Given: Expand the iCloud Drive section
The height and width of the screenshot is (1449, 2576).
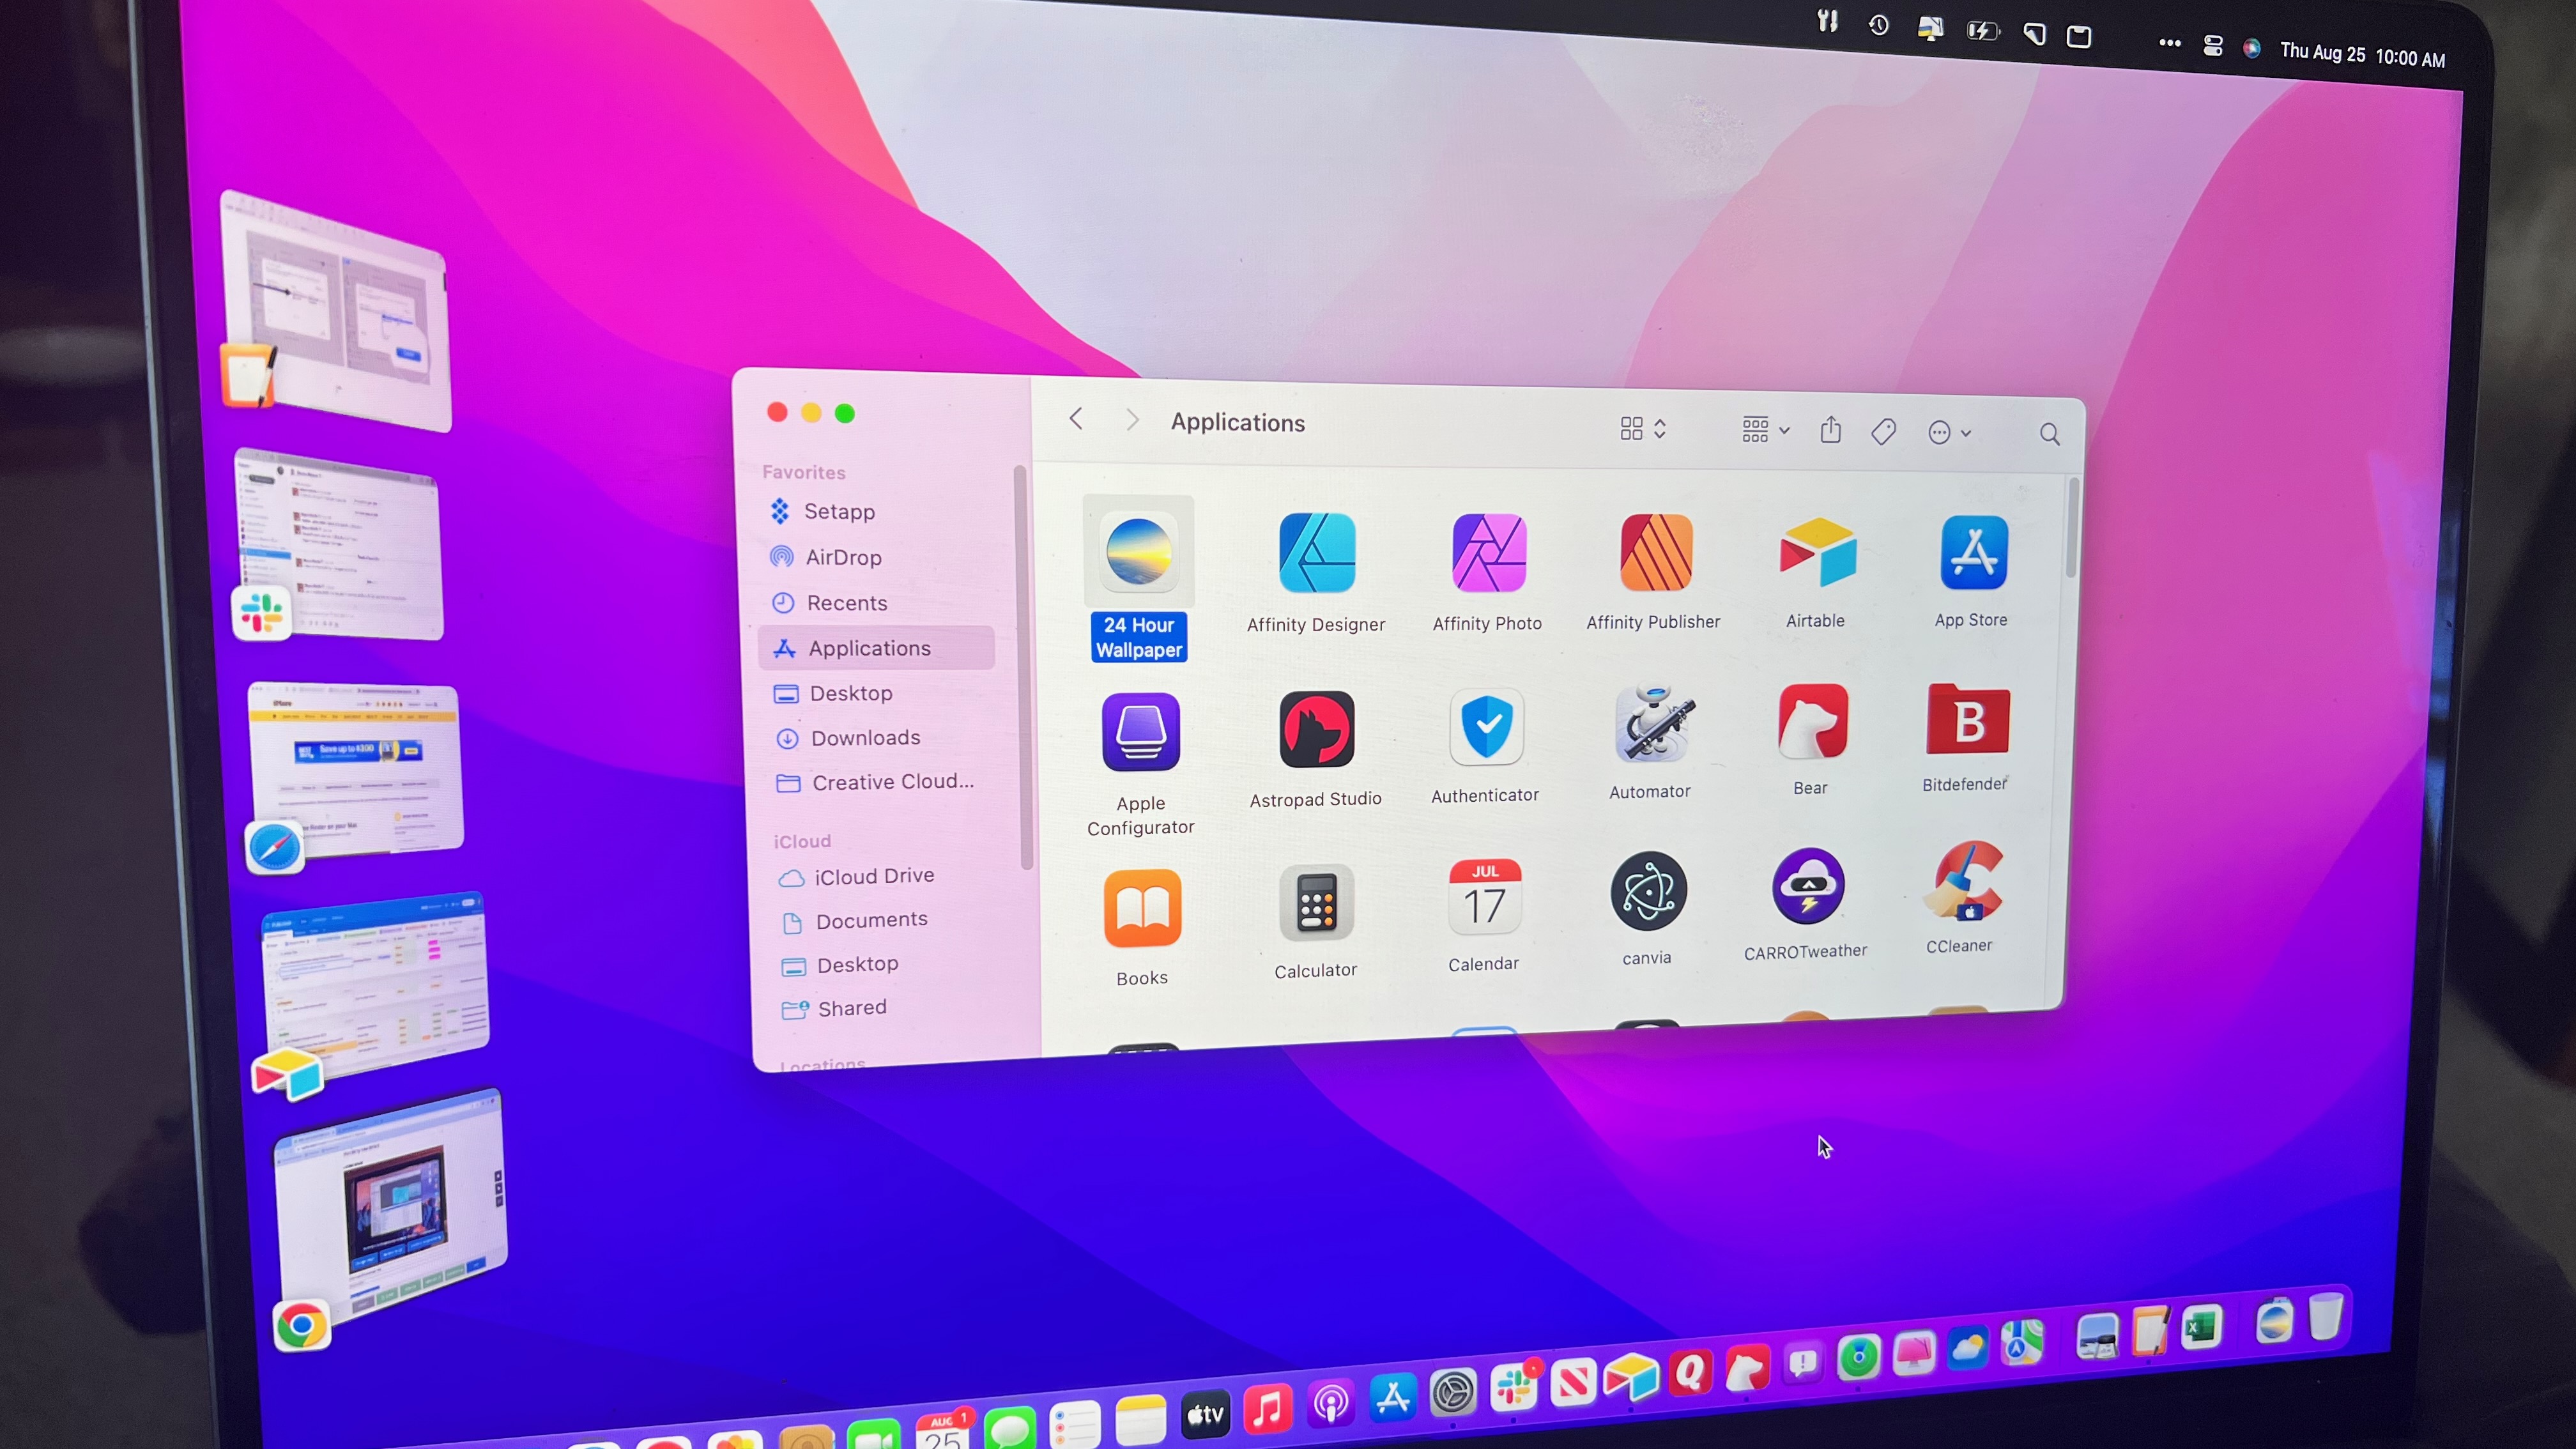Looking at the screenshot, I should (x=874, y=874).
